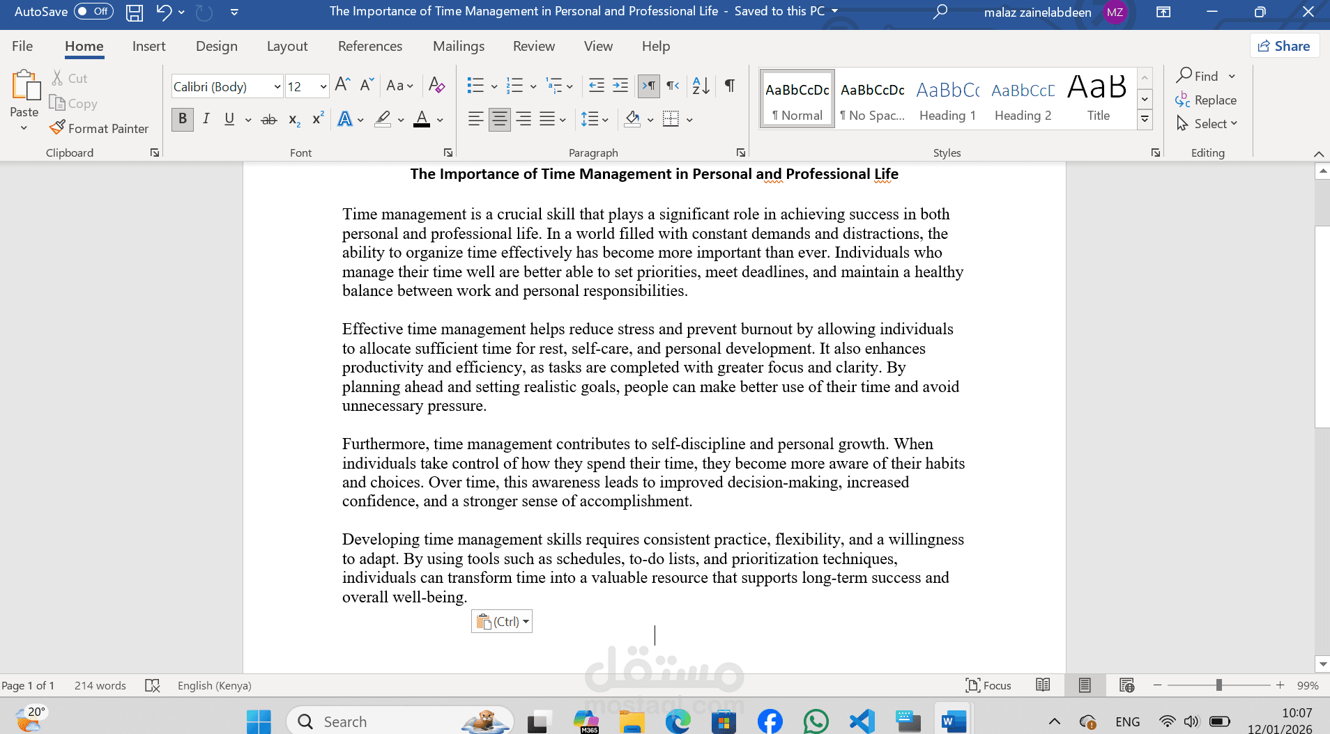Open the font name dropdown
1330x734 pixels.
coord(277,86)
